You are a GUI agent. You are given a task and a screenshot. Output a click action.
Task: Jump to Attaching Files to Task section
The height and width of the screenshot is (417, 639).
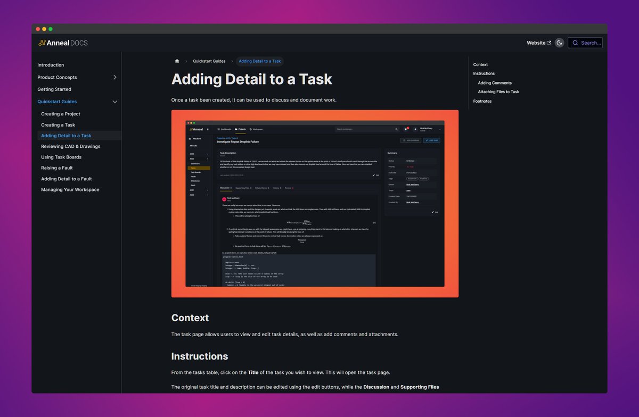[x=498, y=92]
